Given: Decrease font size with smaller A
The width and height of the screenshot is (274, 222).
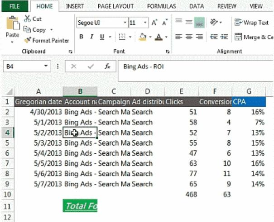Looking at the screenshot, I should 165,23.
